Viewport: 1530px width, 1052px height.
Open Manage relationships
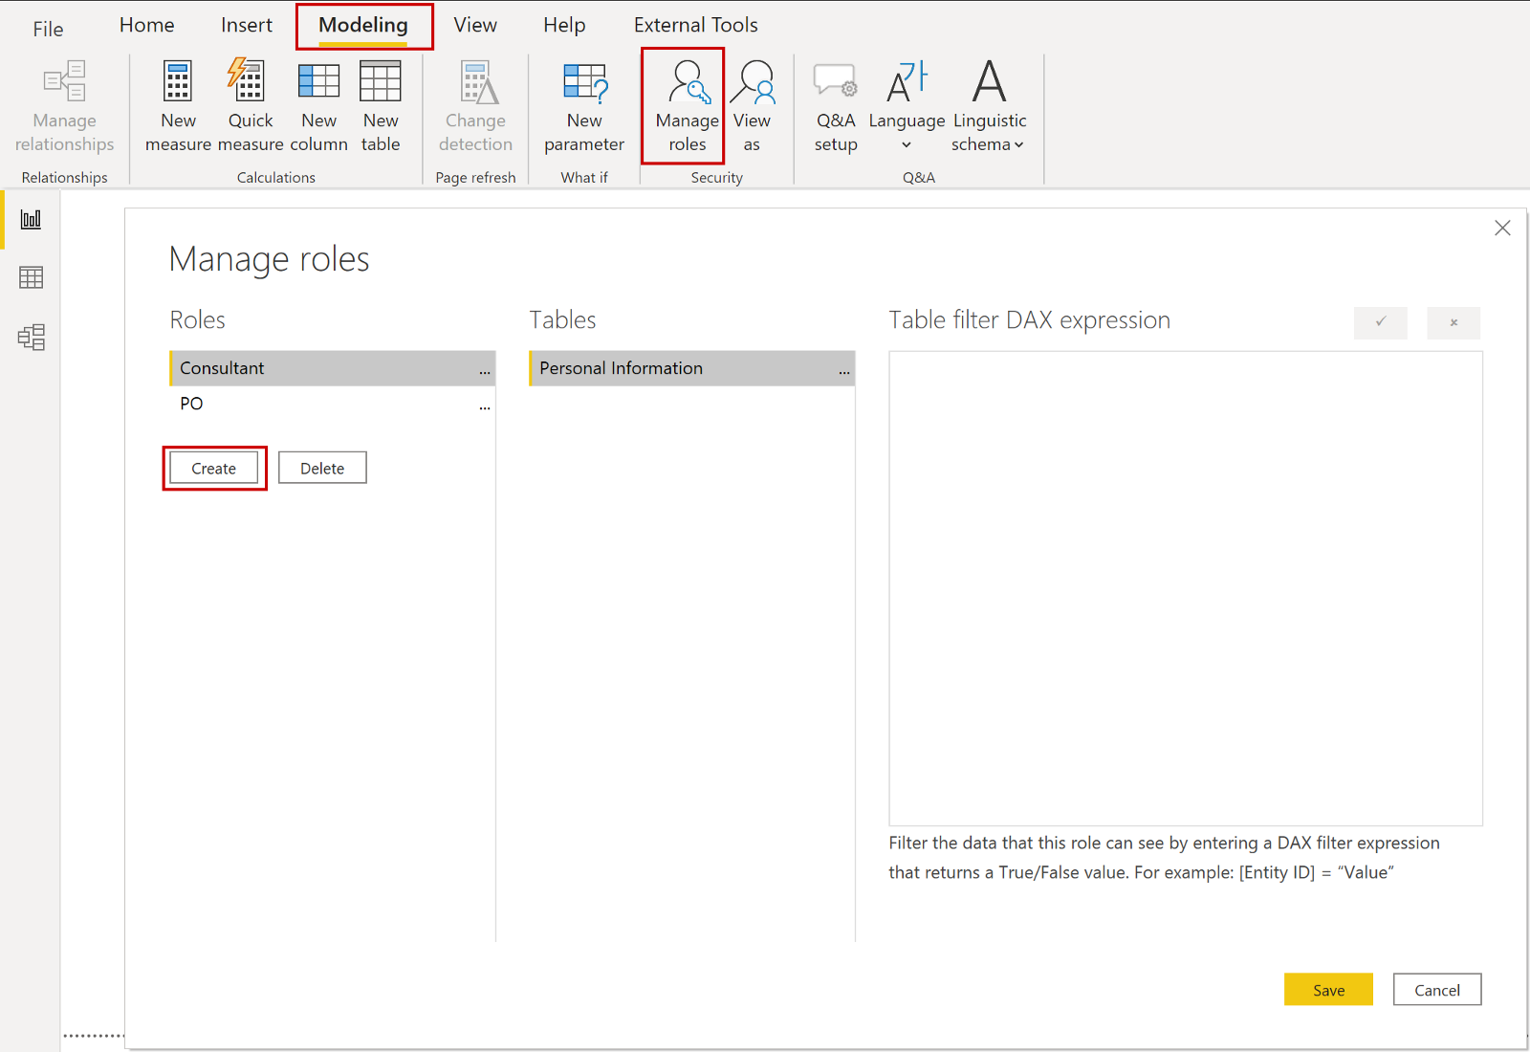tap(63, 105)
